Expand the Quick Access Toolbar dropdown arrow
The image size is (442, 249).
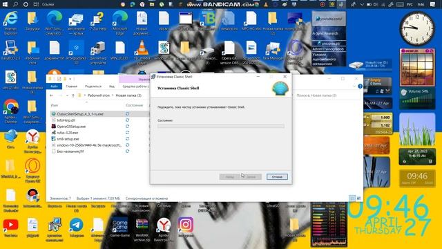(x=70, y=79)
